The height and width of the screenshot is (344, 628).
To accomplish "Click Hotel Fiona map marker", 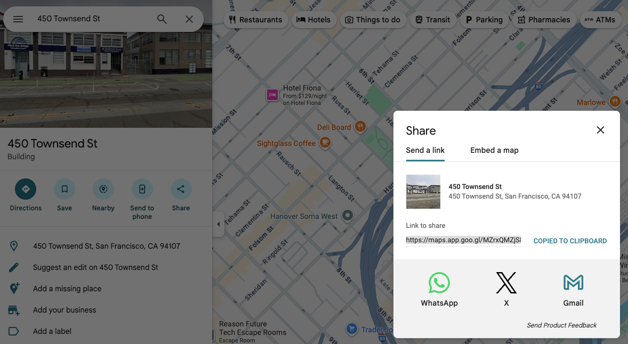I will (x=272, y=95).
